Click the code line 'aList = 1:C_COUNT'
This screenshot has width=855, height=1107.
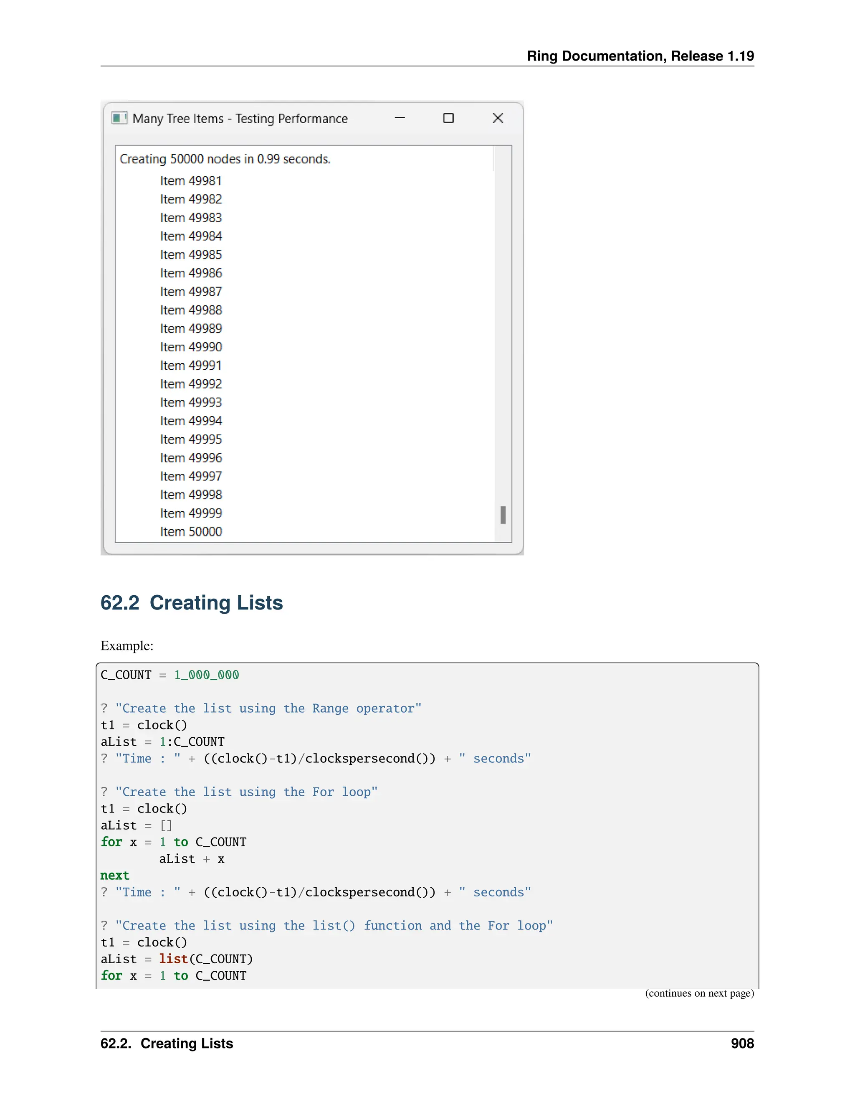(162, 742)
